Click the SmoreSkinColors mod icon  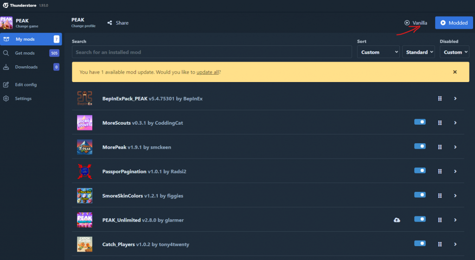point(84,196)
